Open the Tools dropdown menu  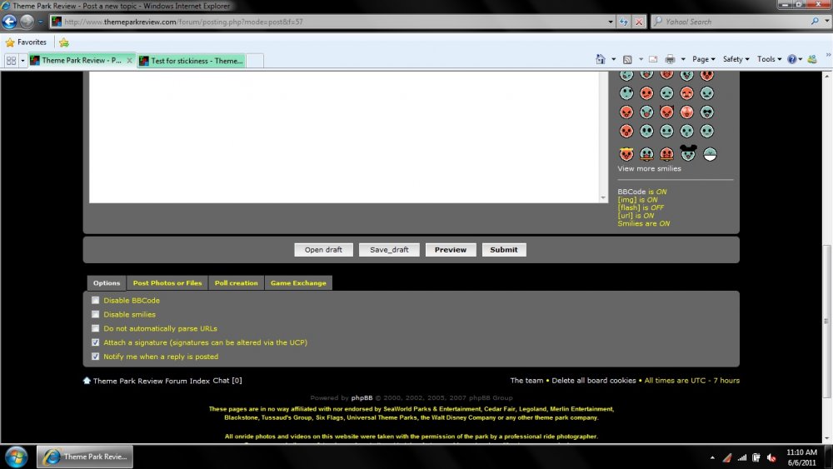pos(769,59)
